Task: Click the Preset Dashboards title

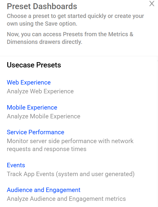Action: [x=42, y=6]
